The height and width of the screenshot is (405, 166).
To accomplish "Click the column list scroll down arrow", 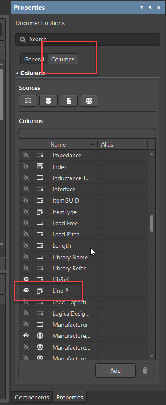I will tap(151, 356).
